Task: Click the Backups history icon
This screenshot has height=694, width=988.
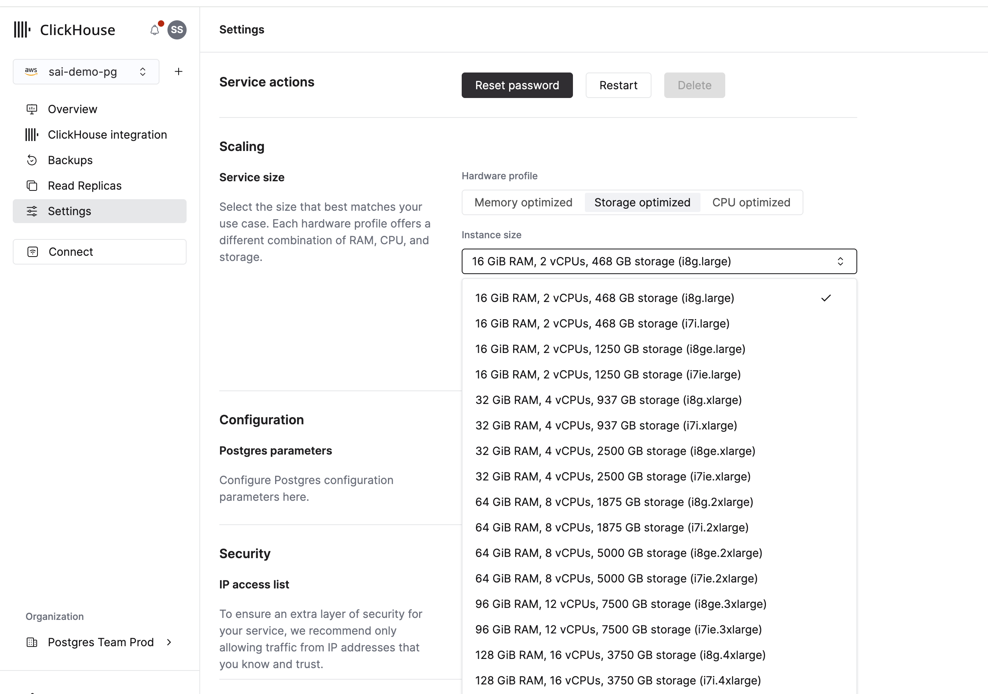Action: point(32,159)
